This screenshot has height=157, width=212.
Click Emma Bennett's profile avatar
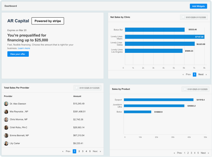point(6,136)
